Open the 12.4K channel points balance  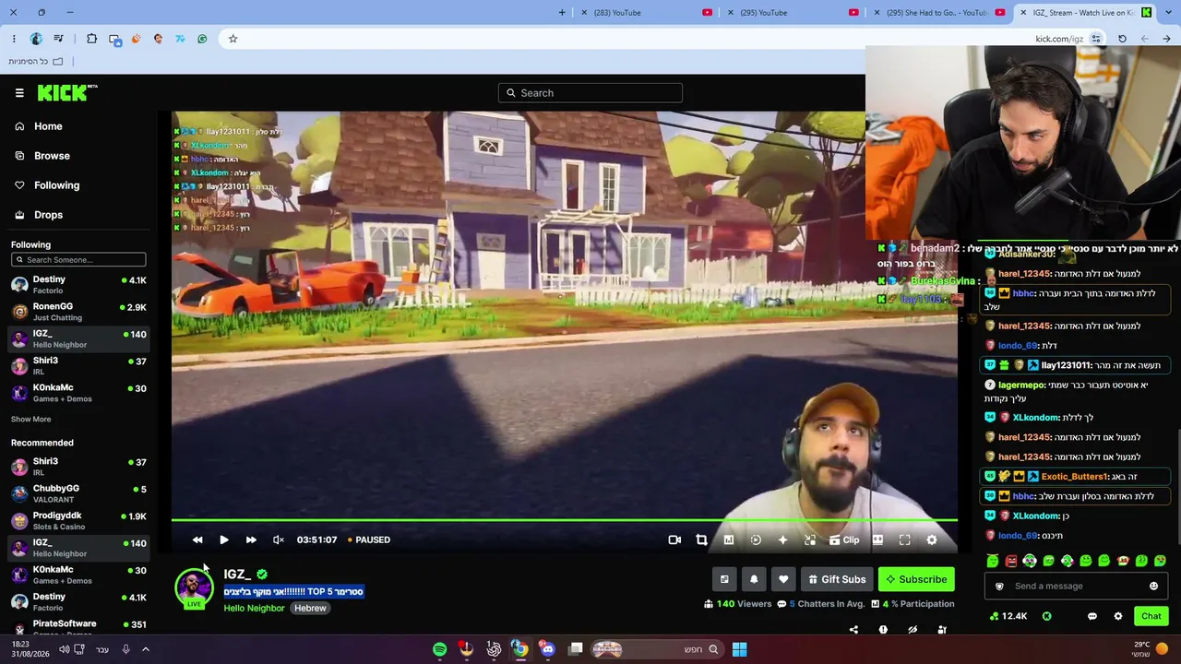[x=1008, y=616]
